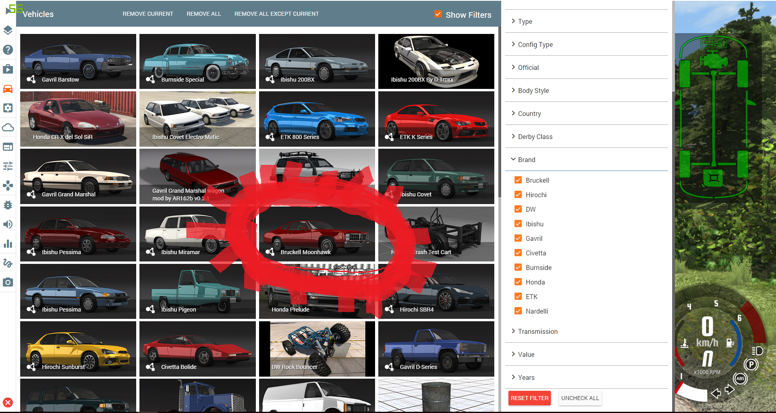
Task: Select the DW Rock Bouncer thumbnail
Action: coord(317,349)
